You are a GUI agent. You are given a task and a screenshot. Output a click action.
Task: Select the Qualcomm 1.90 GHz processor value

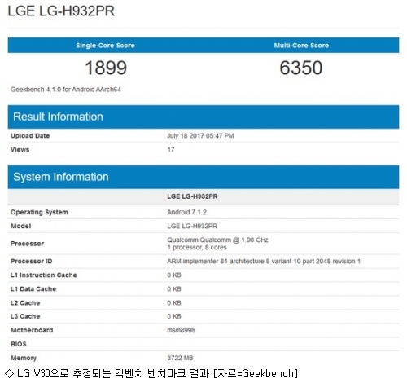[x=217, y=244]
